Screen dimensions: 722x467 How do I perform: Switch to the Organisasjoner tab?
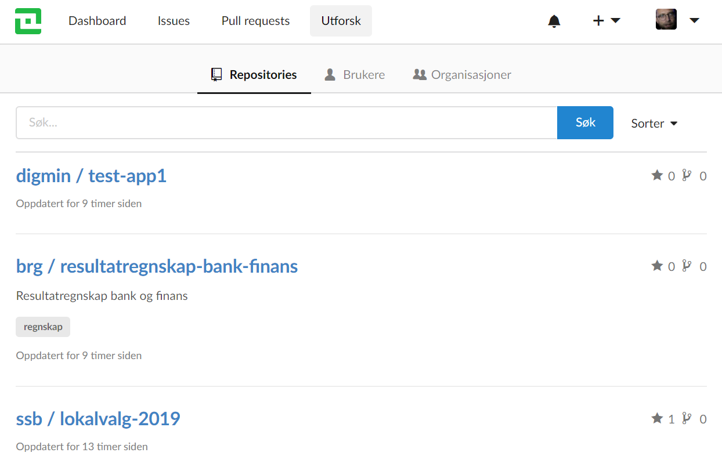tap(462, 75)
